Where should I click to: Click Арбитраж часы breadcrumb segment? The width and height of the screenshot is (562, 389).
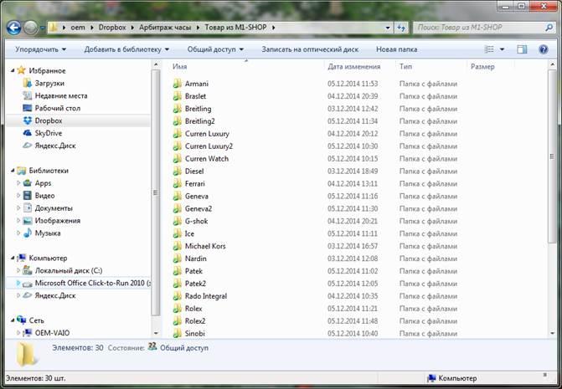165,28
